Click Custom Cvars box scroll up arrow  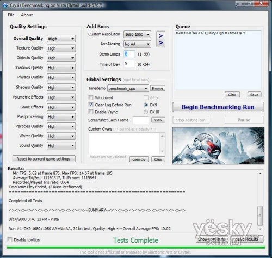[162, 136]
